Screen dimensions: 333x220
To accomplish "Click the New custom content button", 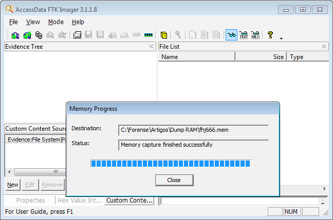I will tap(13, 185).
